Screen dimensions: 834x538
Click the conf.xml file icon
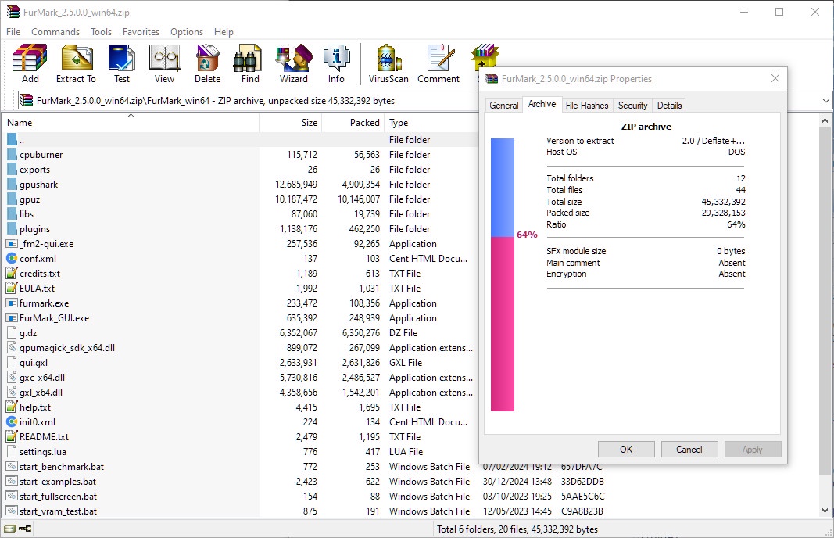coord(12,259)
